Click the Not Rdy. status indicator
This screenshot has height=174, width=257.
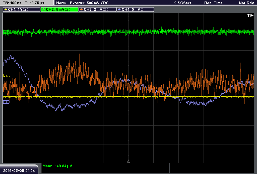coord(246,3)
